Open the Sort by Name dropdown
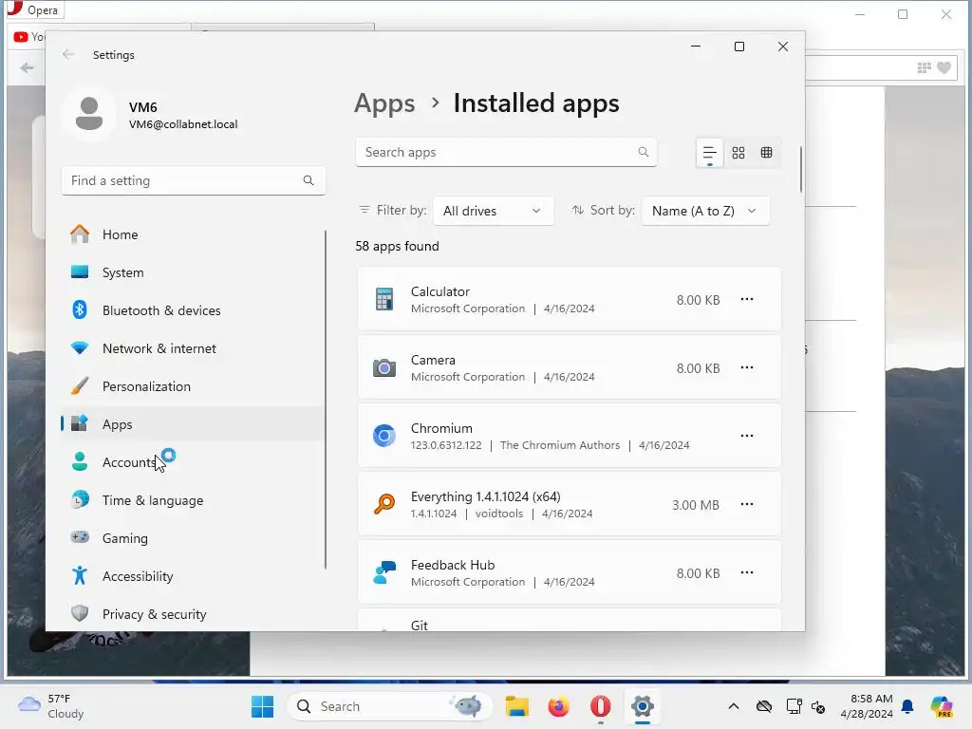The height and width of the screenshot is (729, 972). coord(705,211)
